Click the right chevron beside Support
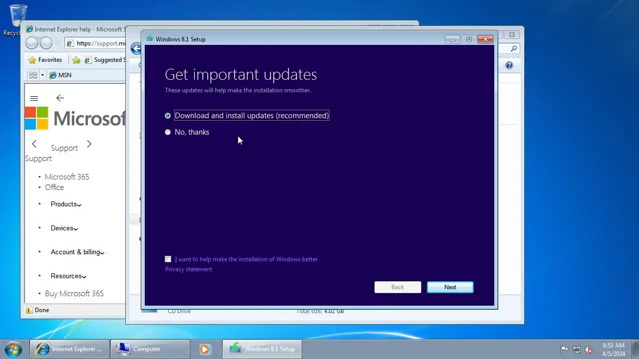639x359 pixels. 89,144
